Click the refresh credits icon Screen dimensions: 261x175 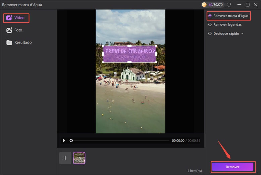pyautogui.click(x=229, y=5)
